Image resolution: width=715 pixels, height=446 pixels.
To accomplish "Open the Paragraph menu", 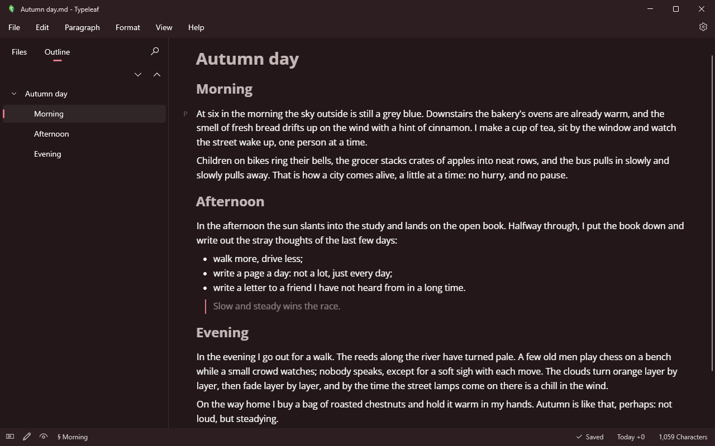I will (82, 27).
